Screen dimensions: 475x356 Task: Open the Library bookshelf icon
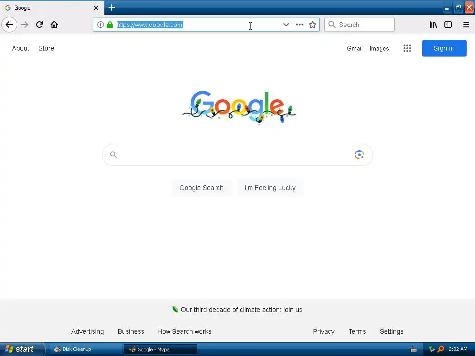point(433,25)
